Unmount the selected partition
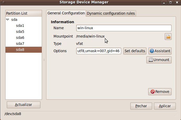Viewport: 181px width, 120px height. point(159,60)
